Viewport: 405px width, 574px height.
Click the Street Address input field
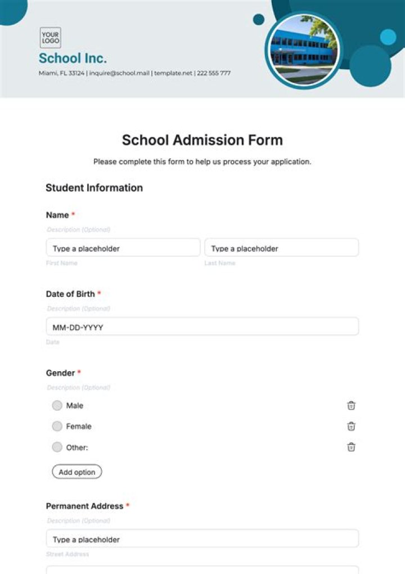click(x=202, y=539)
